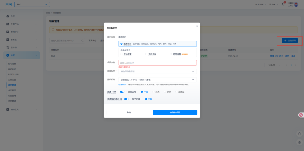Click the 项目名称 input field
304x151 pixels.
click(x=157, y=63)
